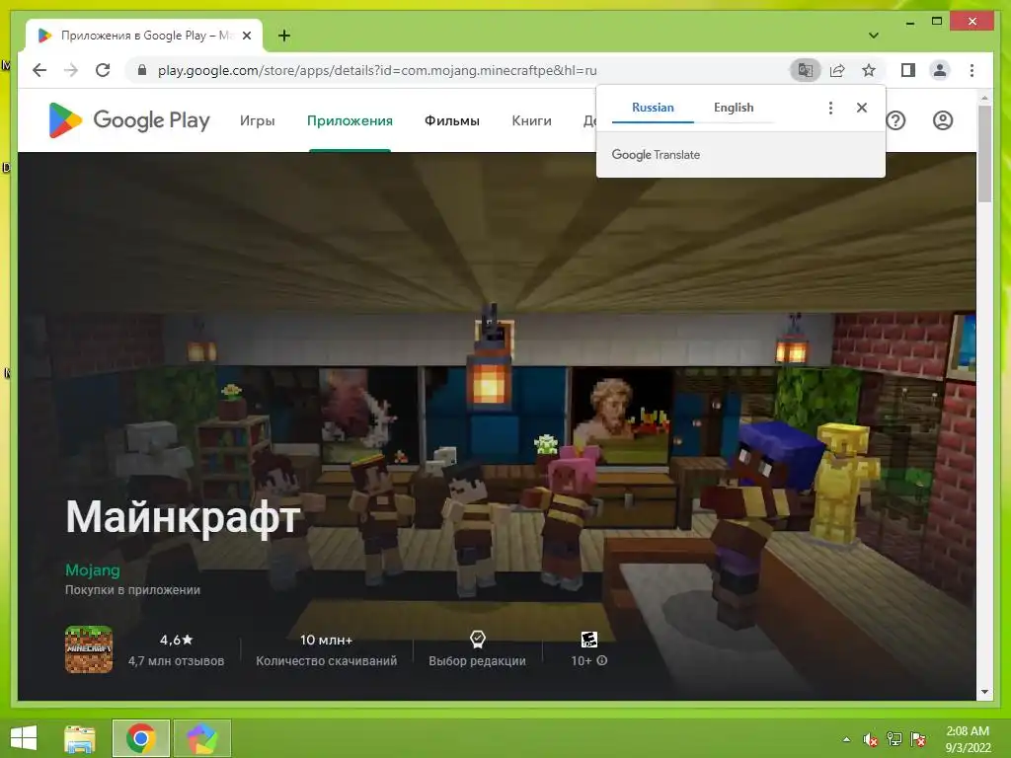Expand the tab search chevron

(874, 36)
